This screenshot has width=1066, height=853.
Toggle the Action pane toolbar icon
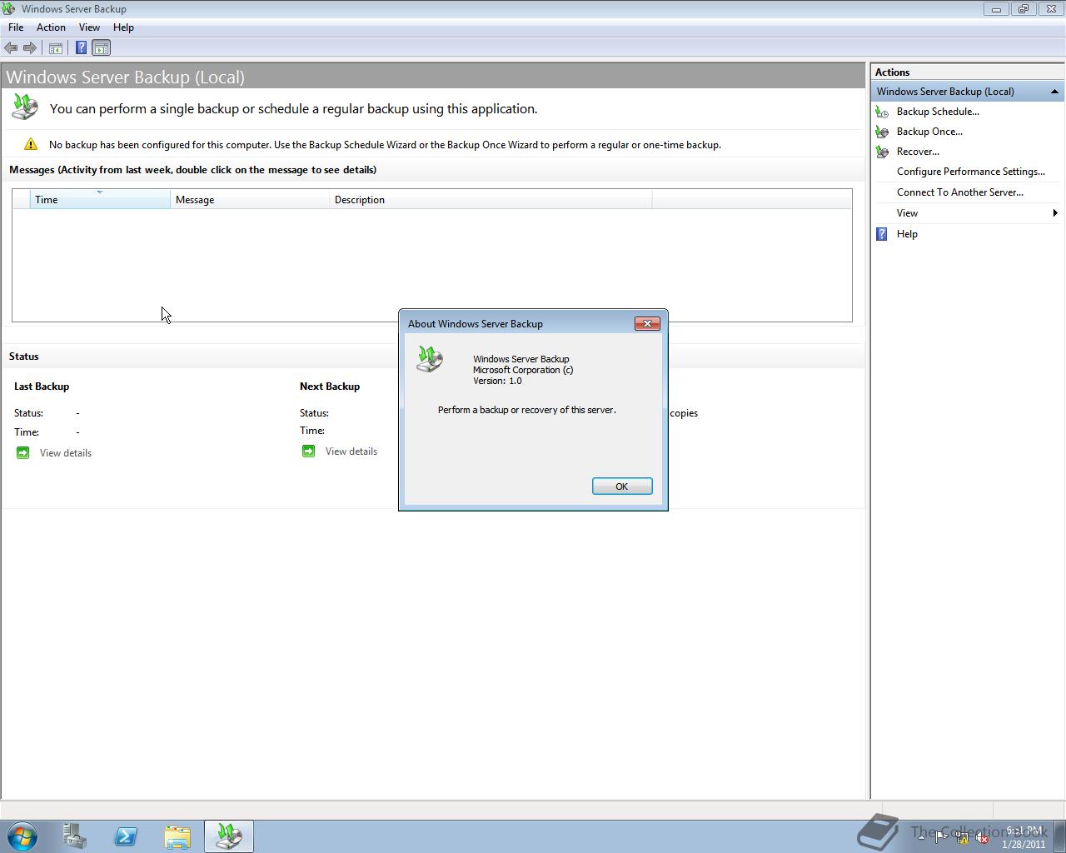[101, 47]
